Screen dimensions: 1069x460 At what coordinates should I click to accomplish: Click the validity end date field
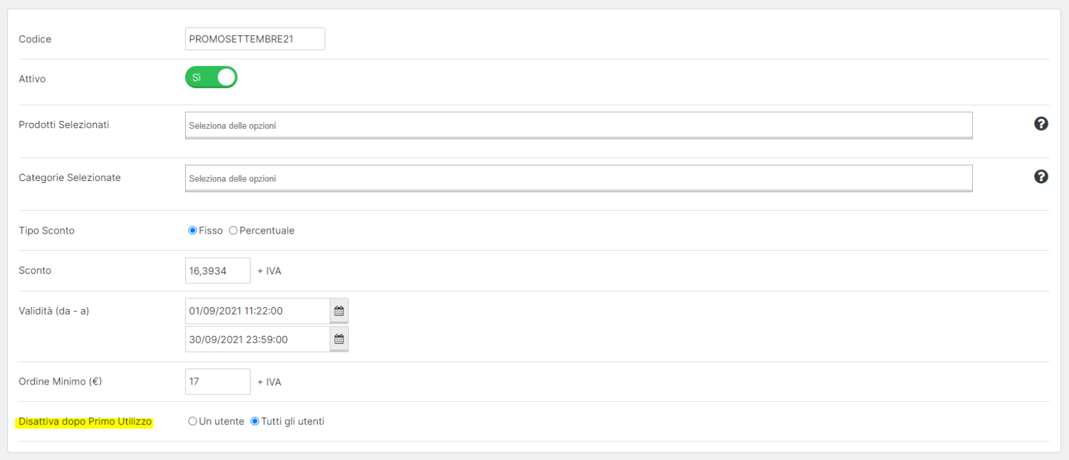[x=257, y=339]
